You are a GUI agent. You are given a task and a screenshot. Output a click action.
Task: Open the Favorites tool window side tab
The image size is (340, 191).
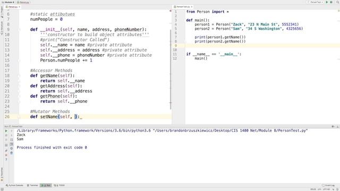tap(2, 175)
